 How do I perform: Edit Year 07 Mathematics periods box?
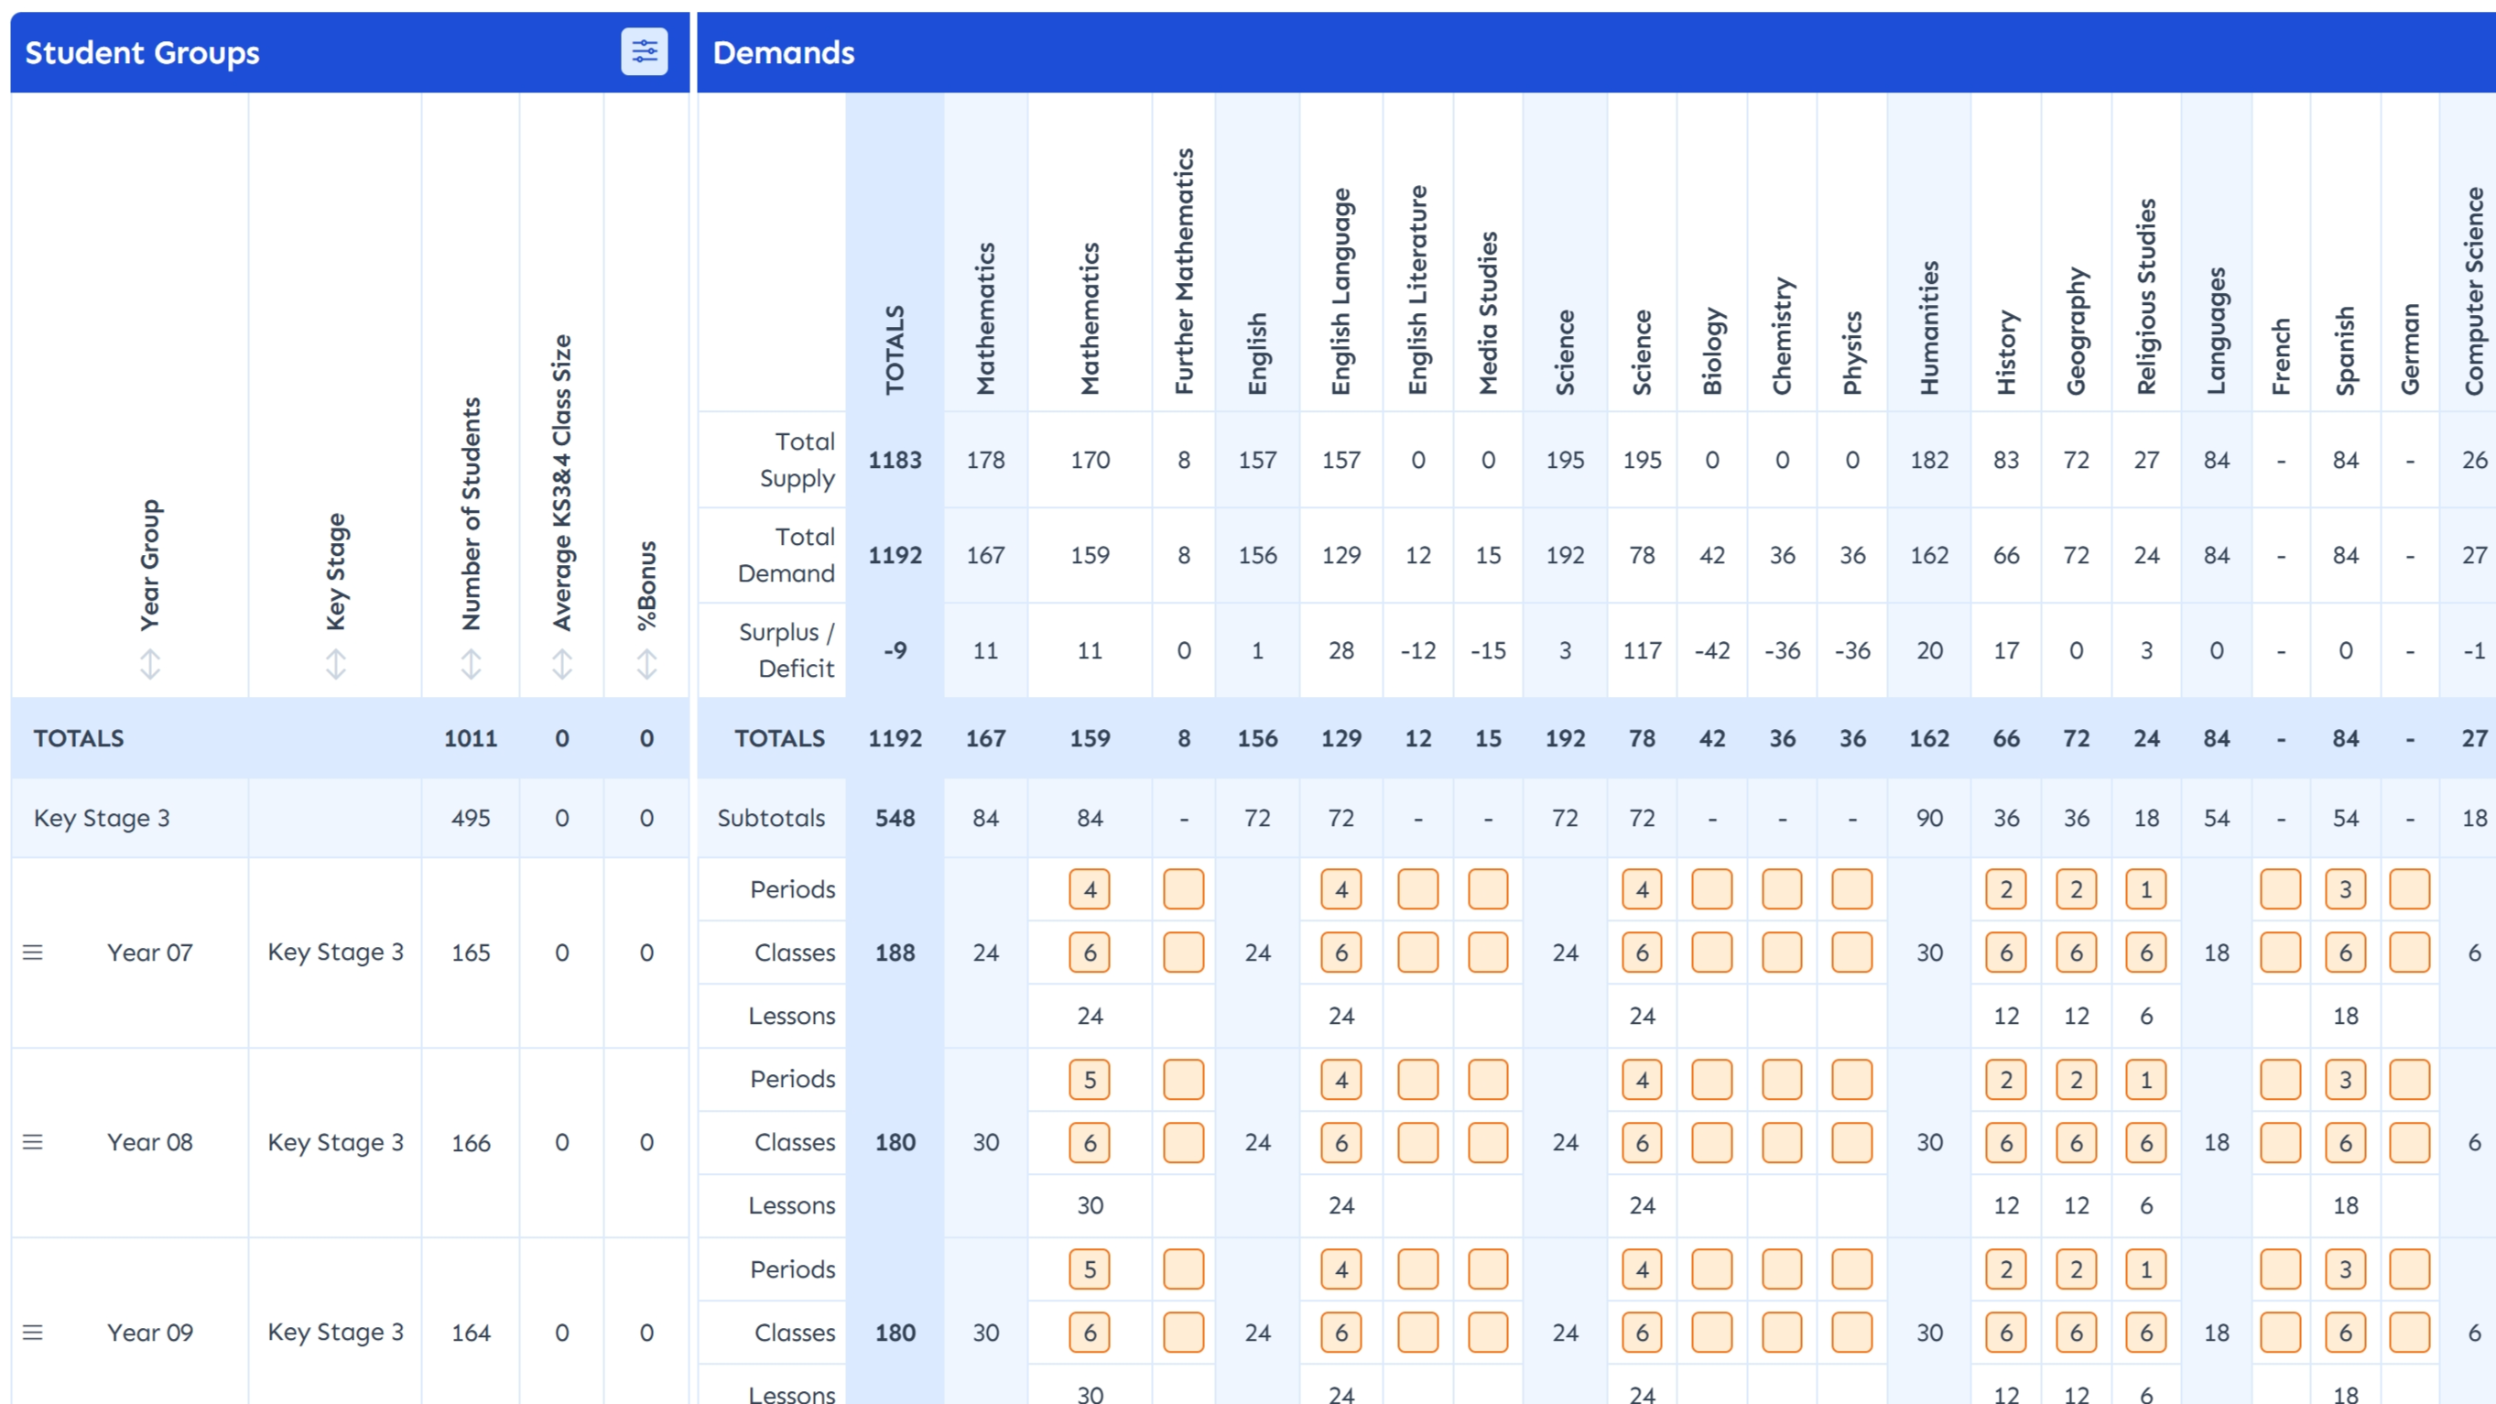[x=1091, y=889]
